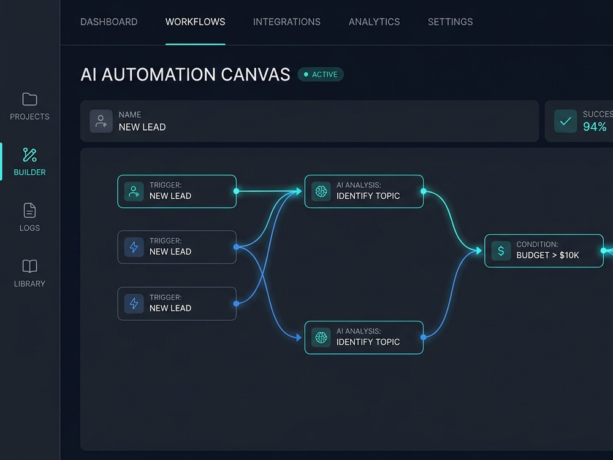Select the Condition Budget > $10K node
This screenshot has height=460, width=613.
544,251
